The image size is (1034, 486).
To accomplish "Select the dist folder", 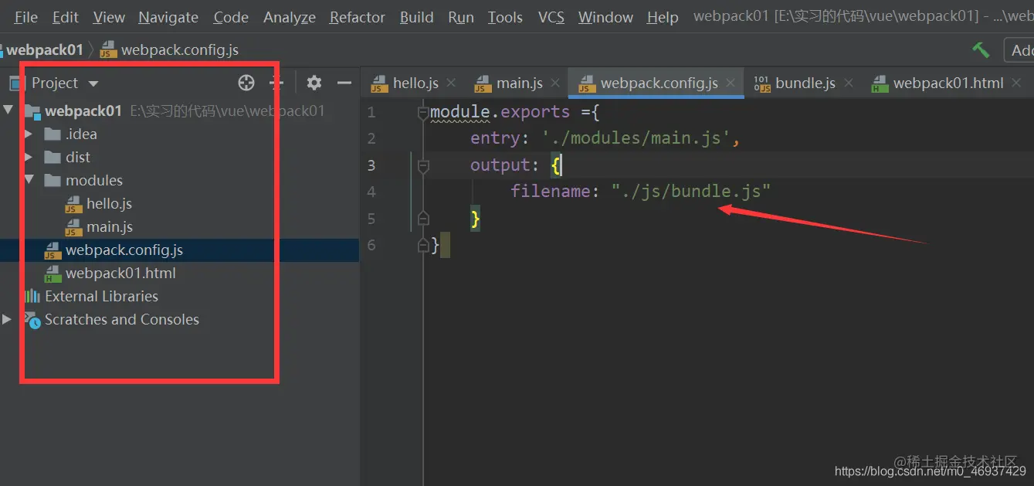I will (78, 157).
